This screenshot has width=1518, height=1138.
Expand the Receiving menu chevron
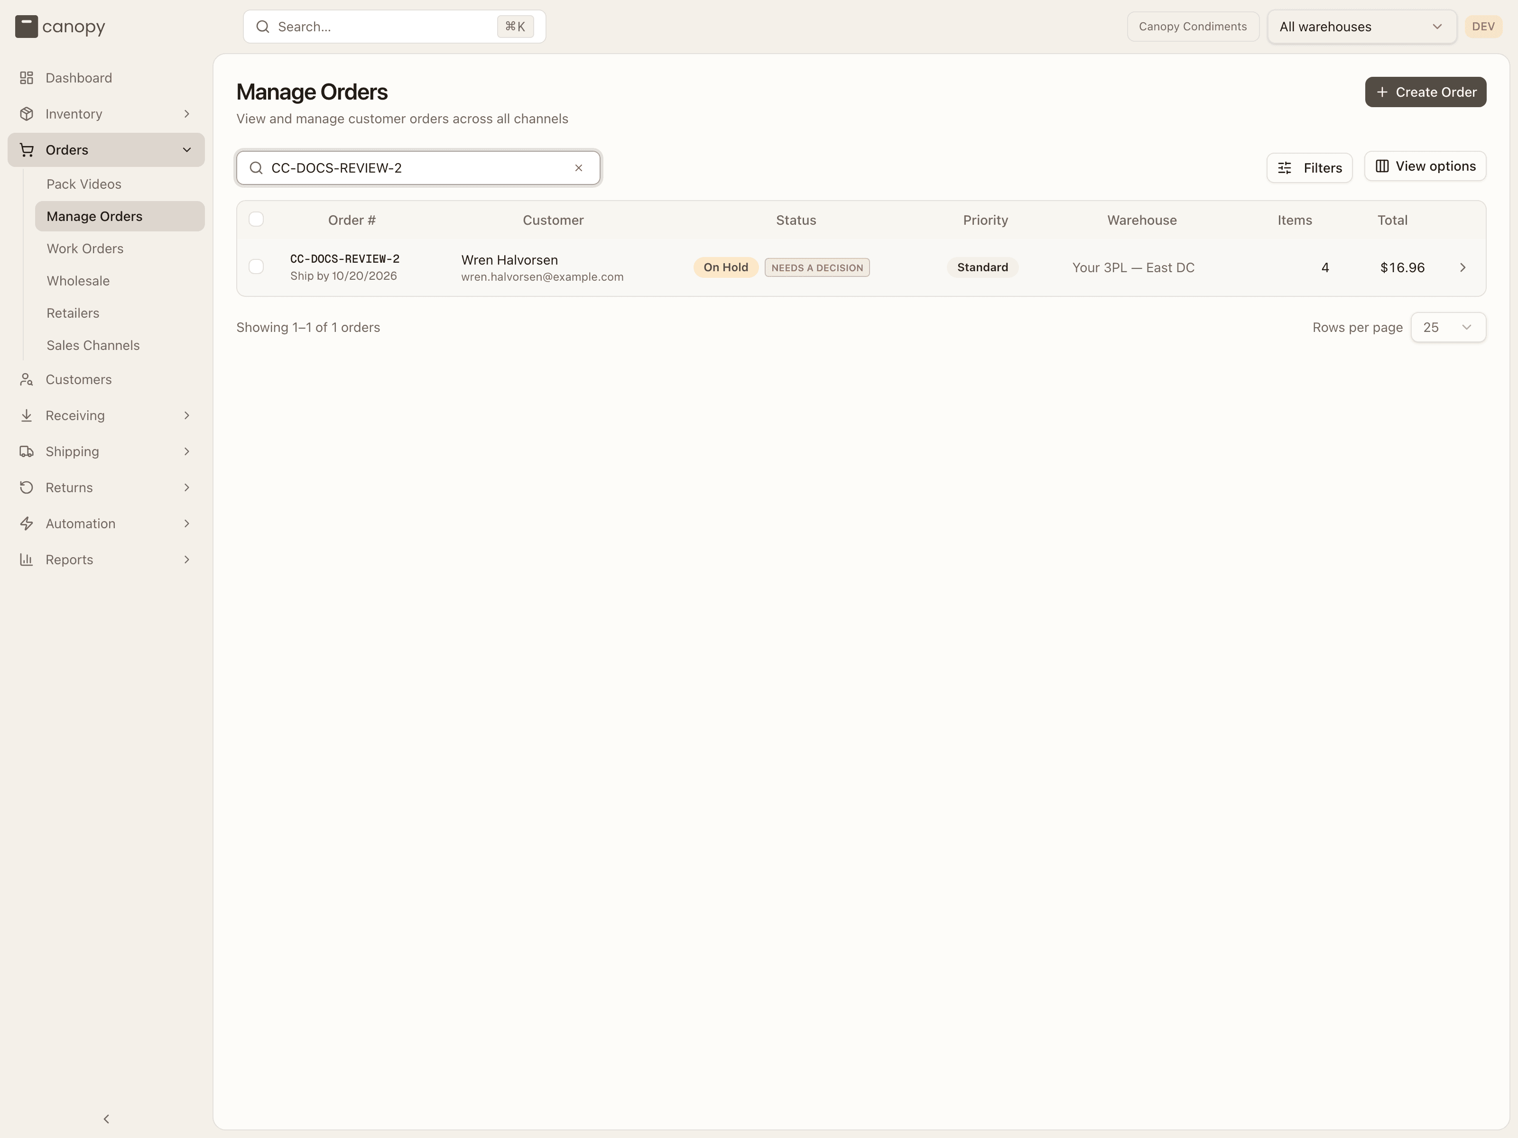(186, 416)
